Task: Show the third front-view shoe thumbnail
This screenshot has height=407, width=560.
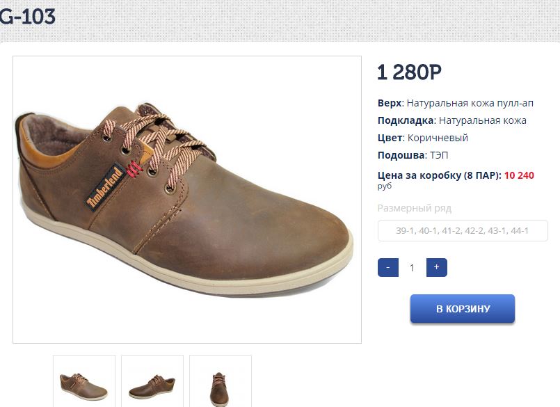Action: [221, 381]
